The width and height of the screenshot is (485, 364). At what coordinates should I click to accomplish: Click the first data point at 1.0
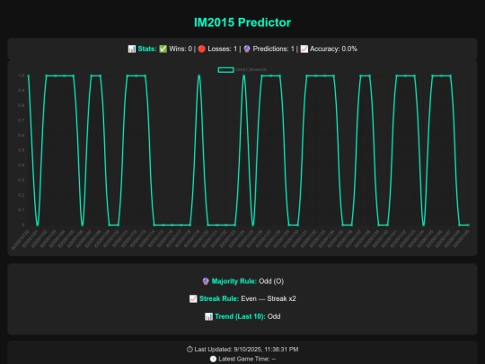[x=29, y=75]
